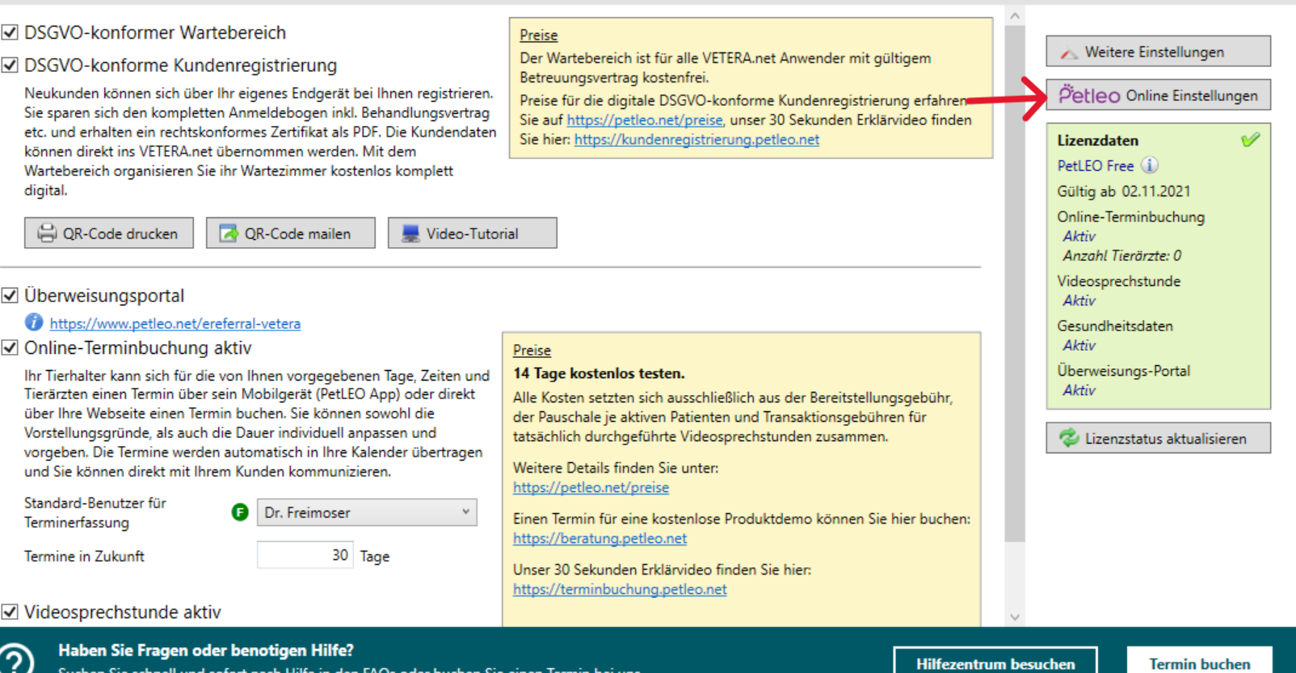Click Hilfezentrum besuchen button
Viewport: 1296px width, 673px height.
[995, 662]
